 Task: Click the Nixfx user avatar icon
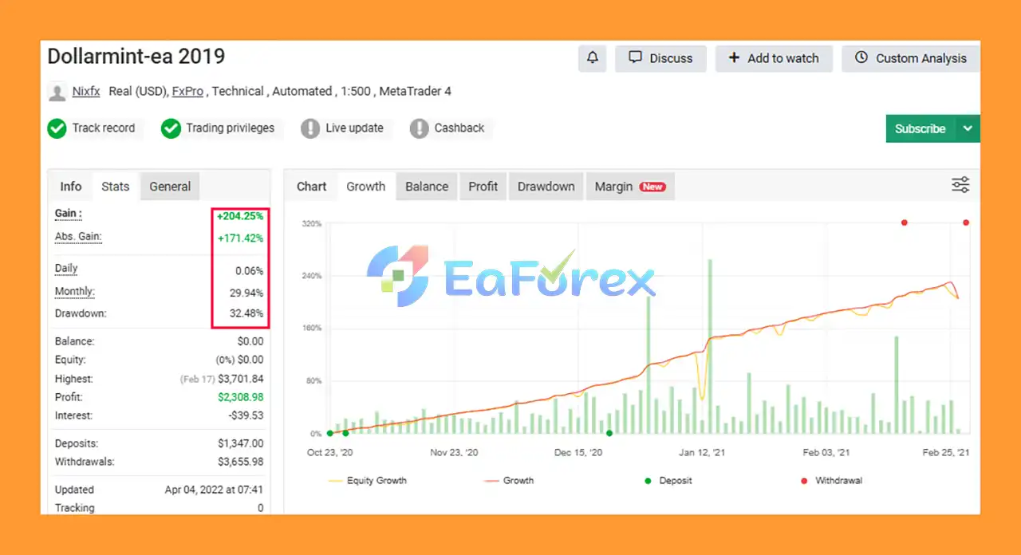click(x=57, y=92)
